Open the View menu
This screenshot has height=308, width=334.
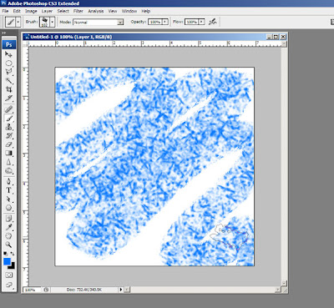[x=113, y=11]
